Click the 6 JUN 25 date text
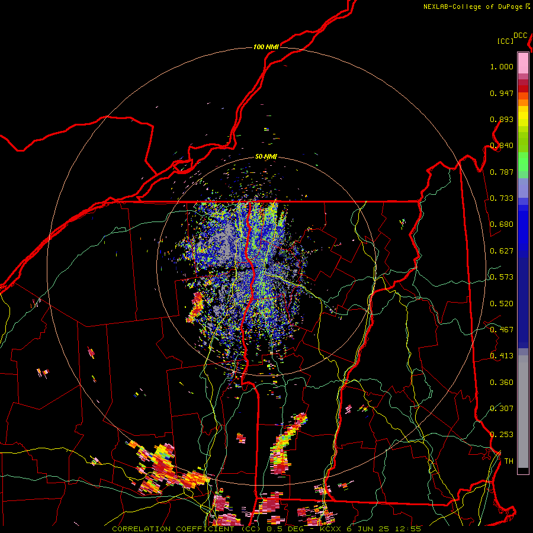Image resolution: width=533 pixels, height=533 pixels. pos(367,529)
